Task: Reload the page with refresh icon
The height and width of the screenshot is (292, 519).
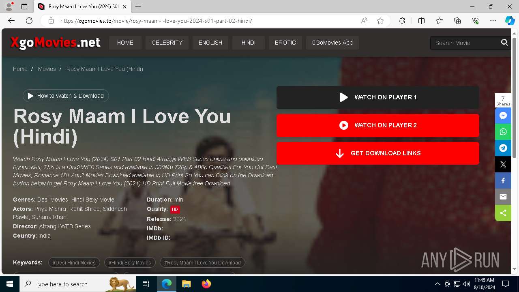Action: 29,21
